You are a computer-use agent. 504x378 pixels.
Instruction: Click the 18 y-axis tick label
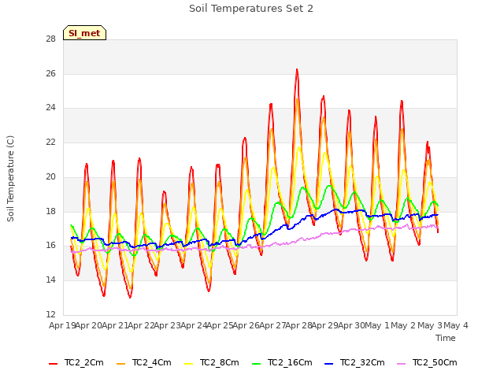(x=50, y=211)
